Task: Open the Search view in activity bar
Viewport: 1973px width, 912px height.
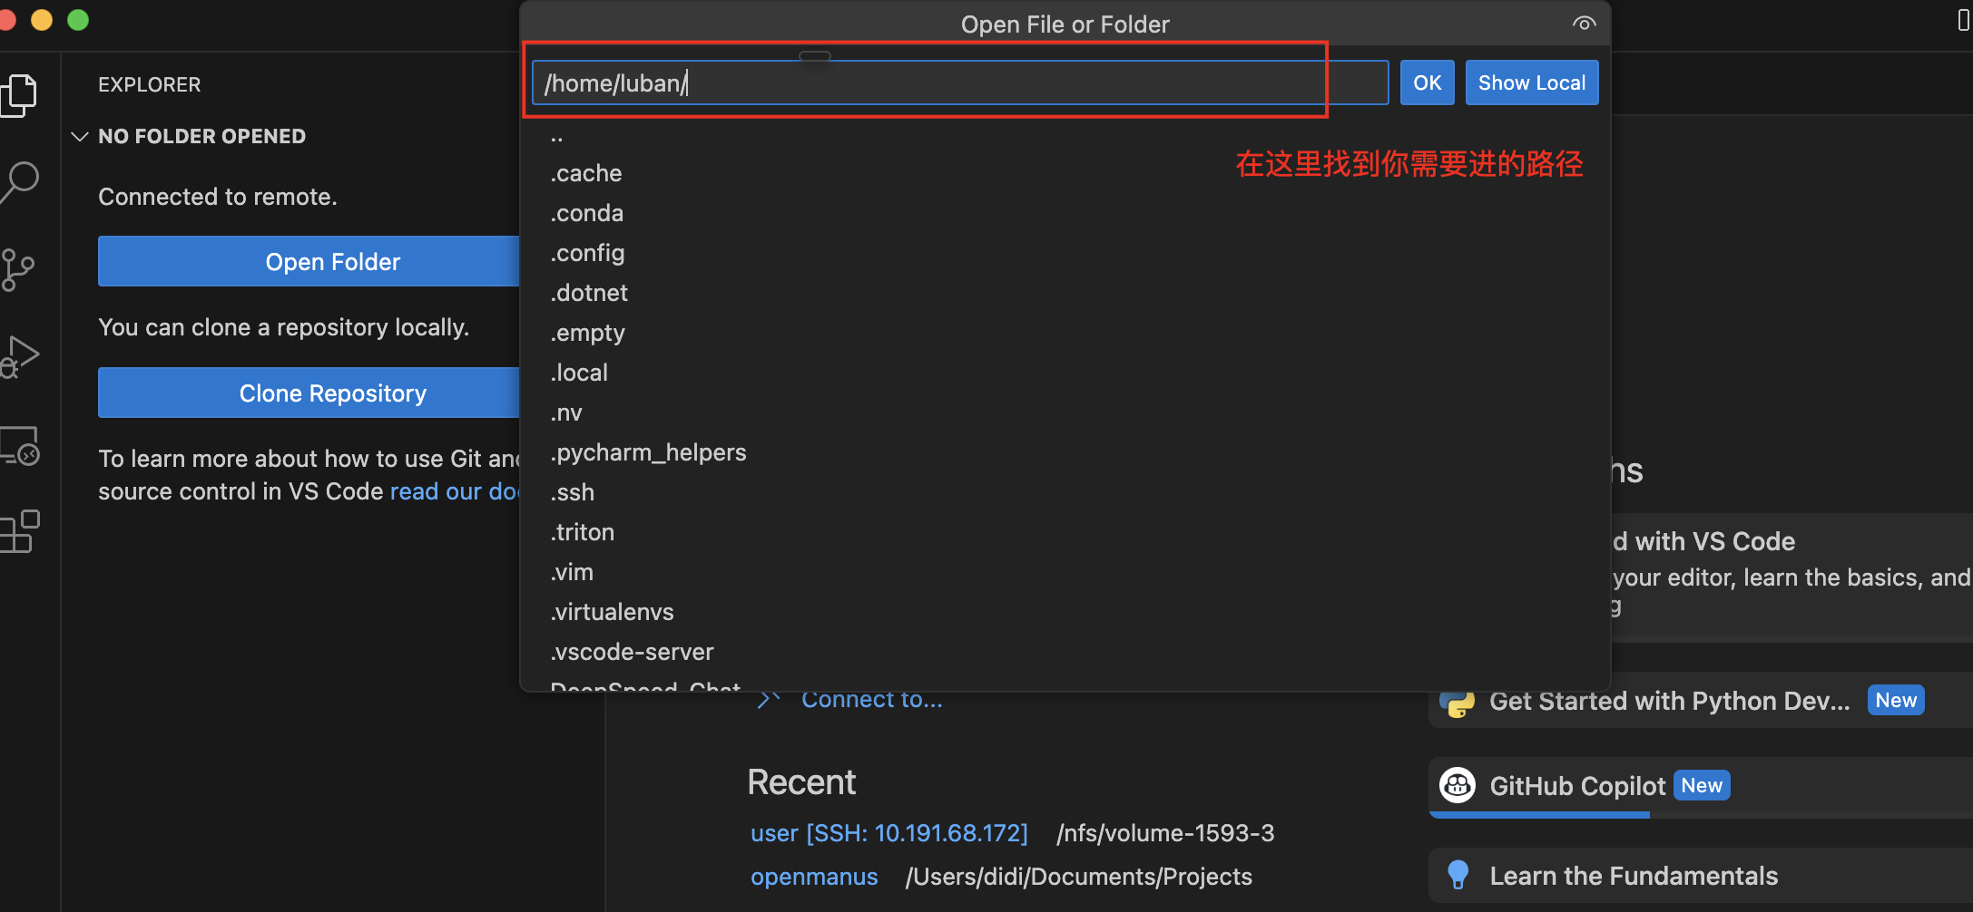Action: 19,182
